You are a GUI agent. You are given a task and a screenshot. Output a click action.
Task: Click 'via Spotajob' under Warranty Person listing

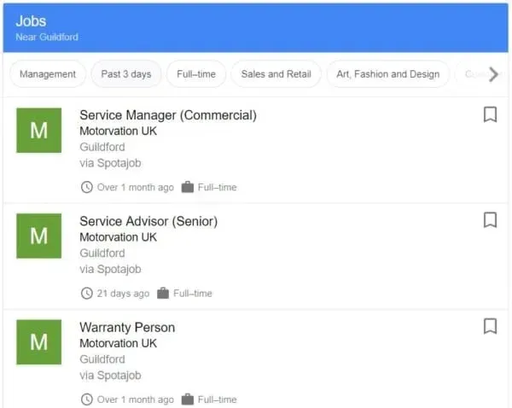(x=110, y=376)
